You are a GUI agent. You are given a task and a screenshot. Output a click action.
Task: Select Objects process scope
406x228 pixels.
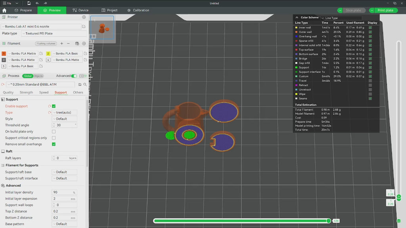(x=38, y=76)
